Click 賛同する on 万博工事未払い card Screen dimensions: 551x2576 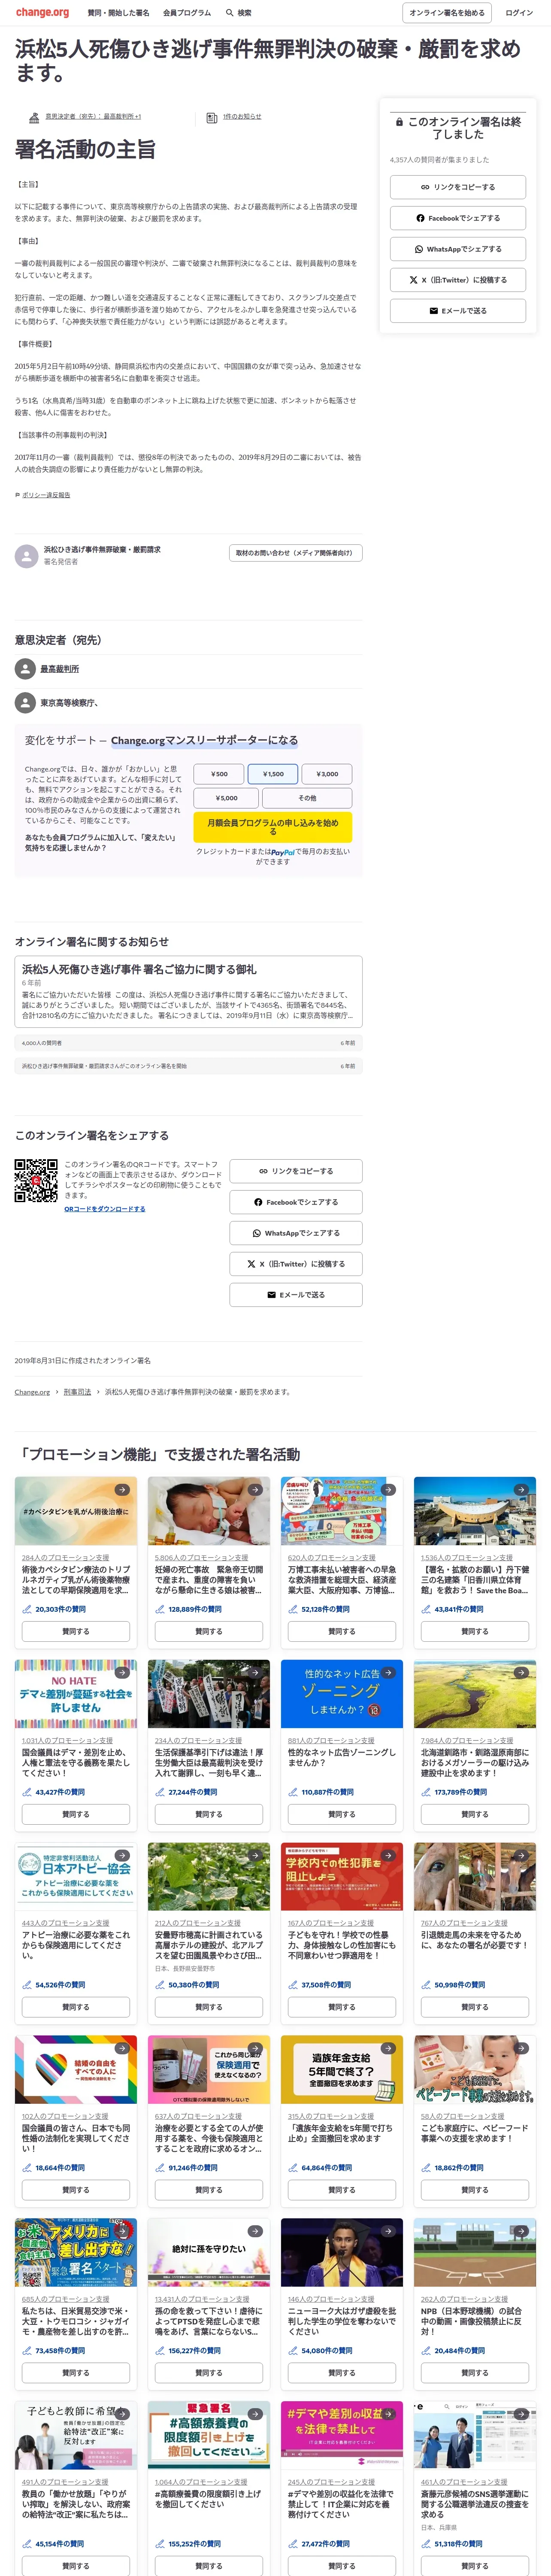coord(342,1631)
